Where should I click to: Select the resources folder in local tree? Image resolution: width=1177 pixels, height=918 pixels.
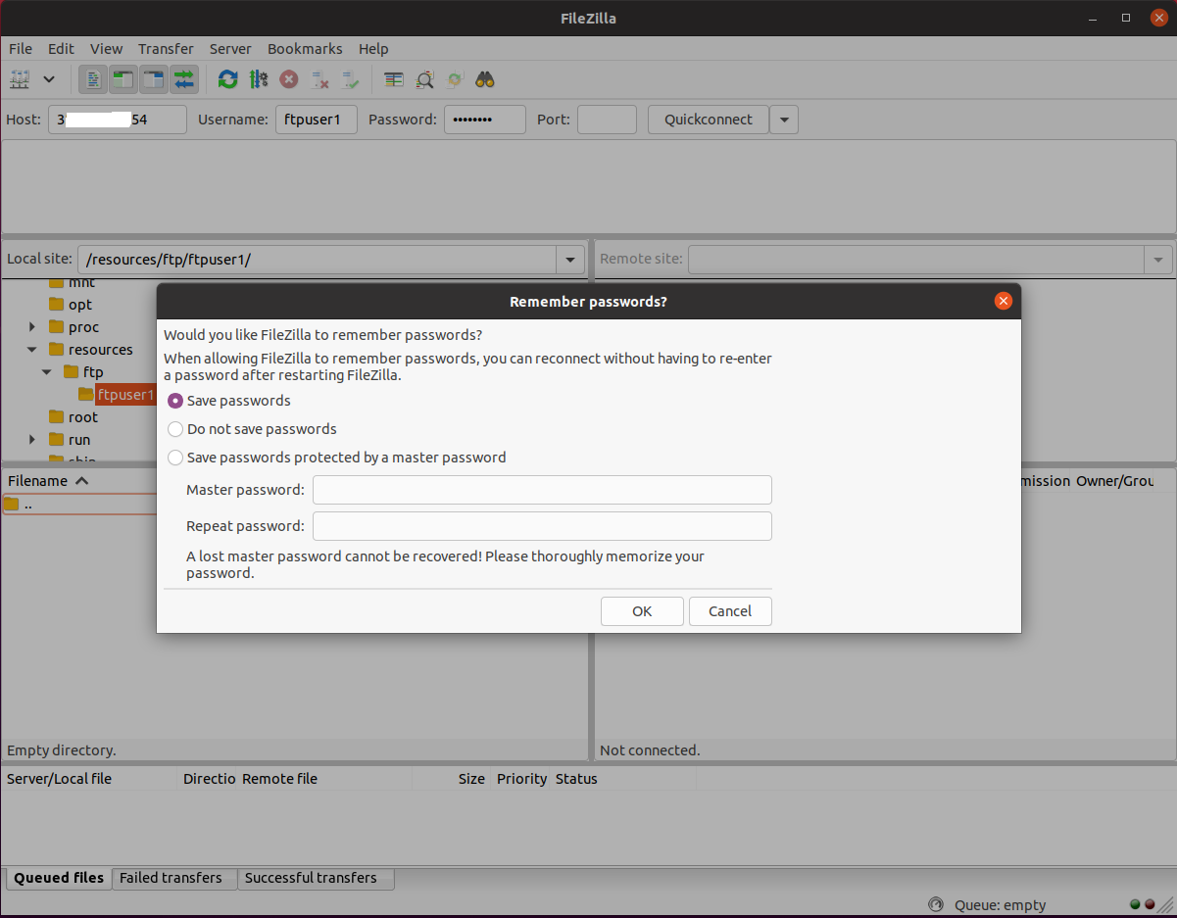[x=100, y=350]
